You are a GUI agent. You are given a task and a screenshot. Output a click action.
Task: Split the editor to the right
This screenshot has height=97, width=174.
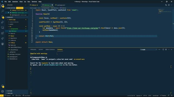[x=169, y=5]
